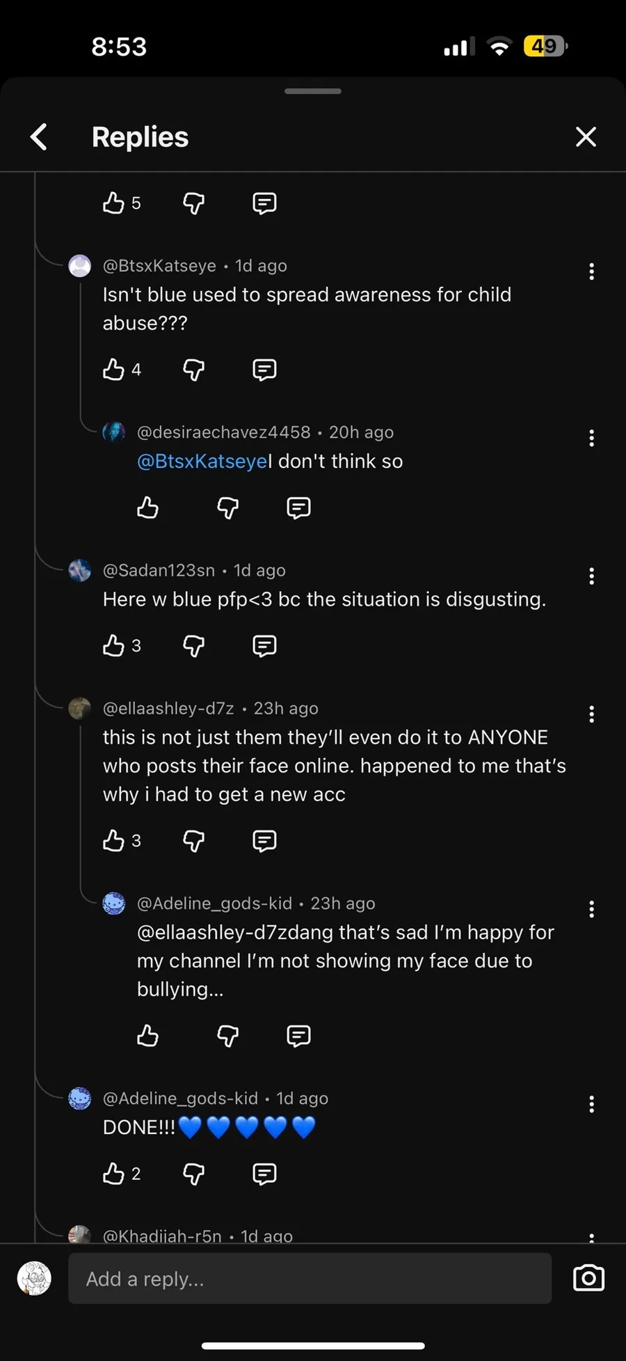The image size is (626, 1361).
Task: Reply to @BtsxKatseye's comment using the reply icon
Action: (x=264, y=370)
